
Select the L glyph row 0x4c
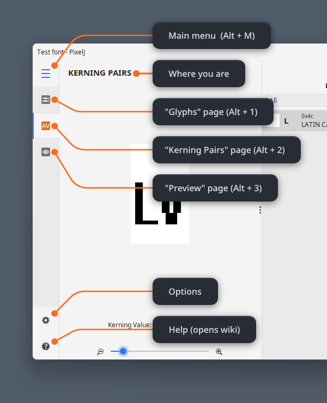[x=295, y=121]
